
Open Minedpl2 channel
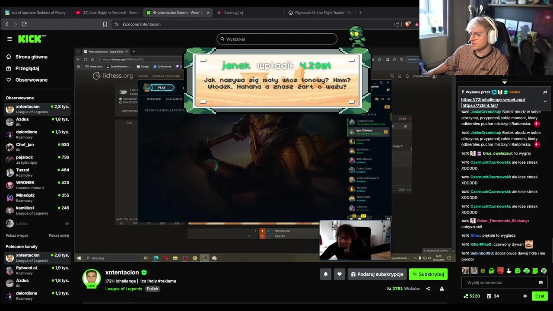click(38, 198)
